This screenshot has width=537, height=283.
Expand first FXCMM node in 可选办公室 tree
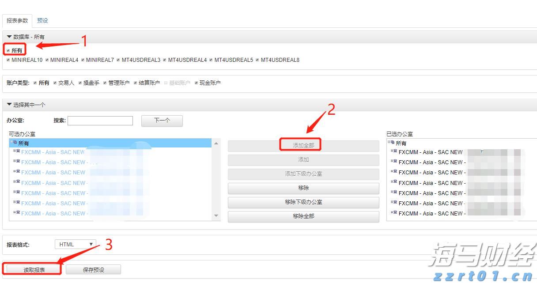coord(14,151)
